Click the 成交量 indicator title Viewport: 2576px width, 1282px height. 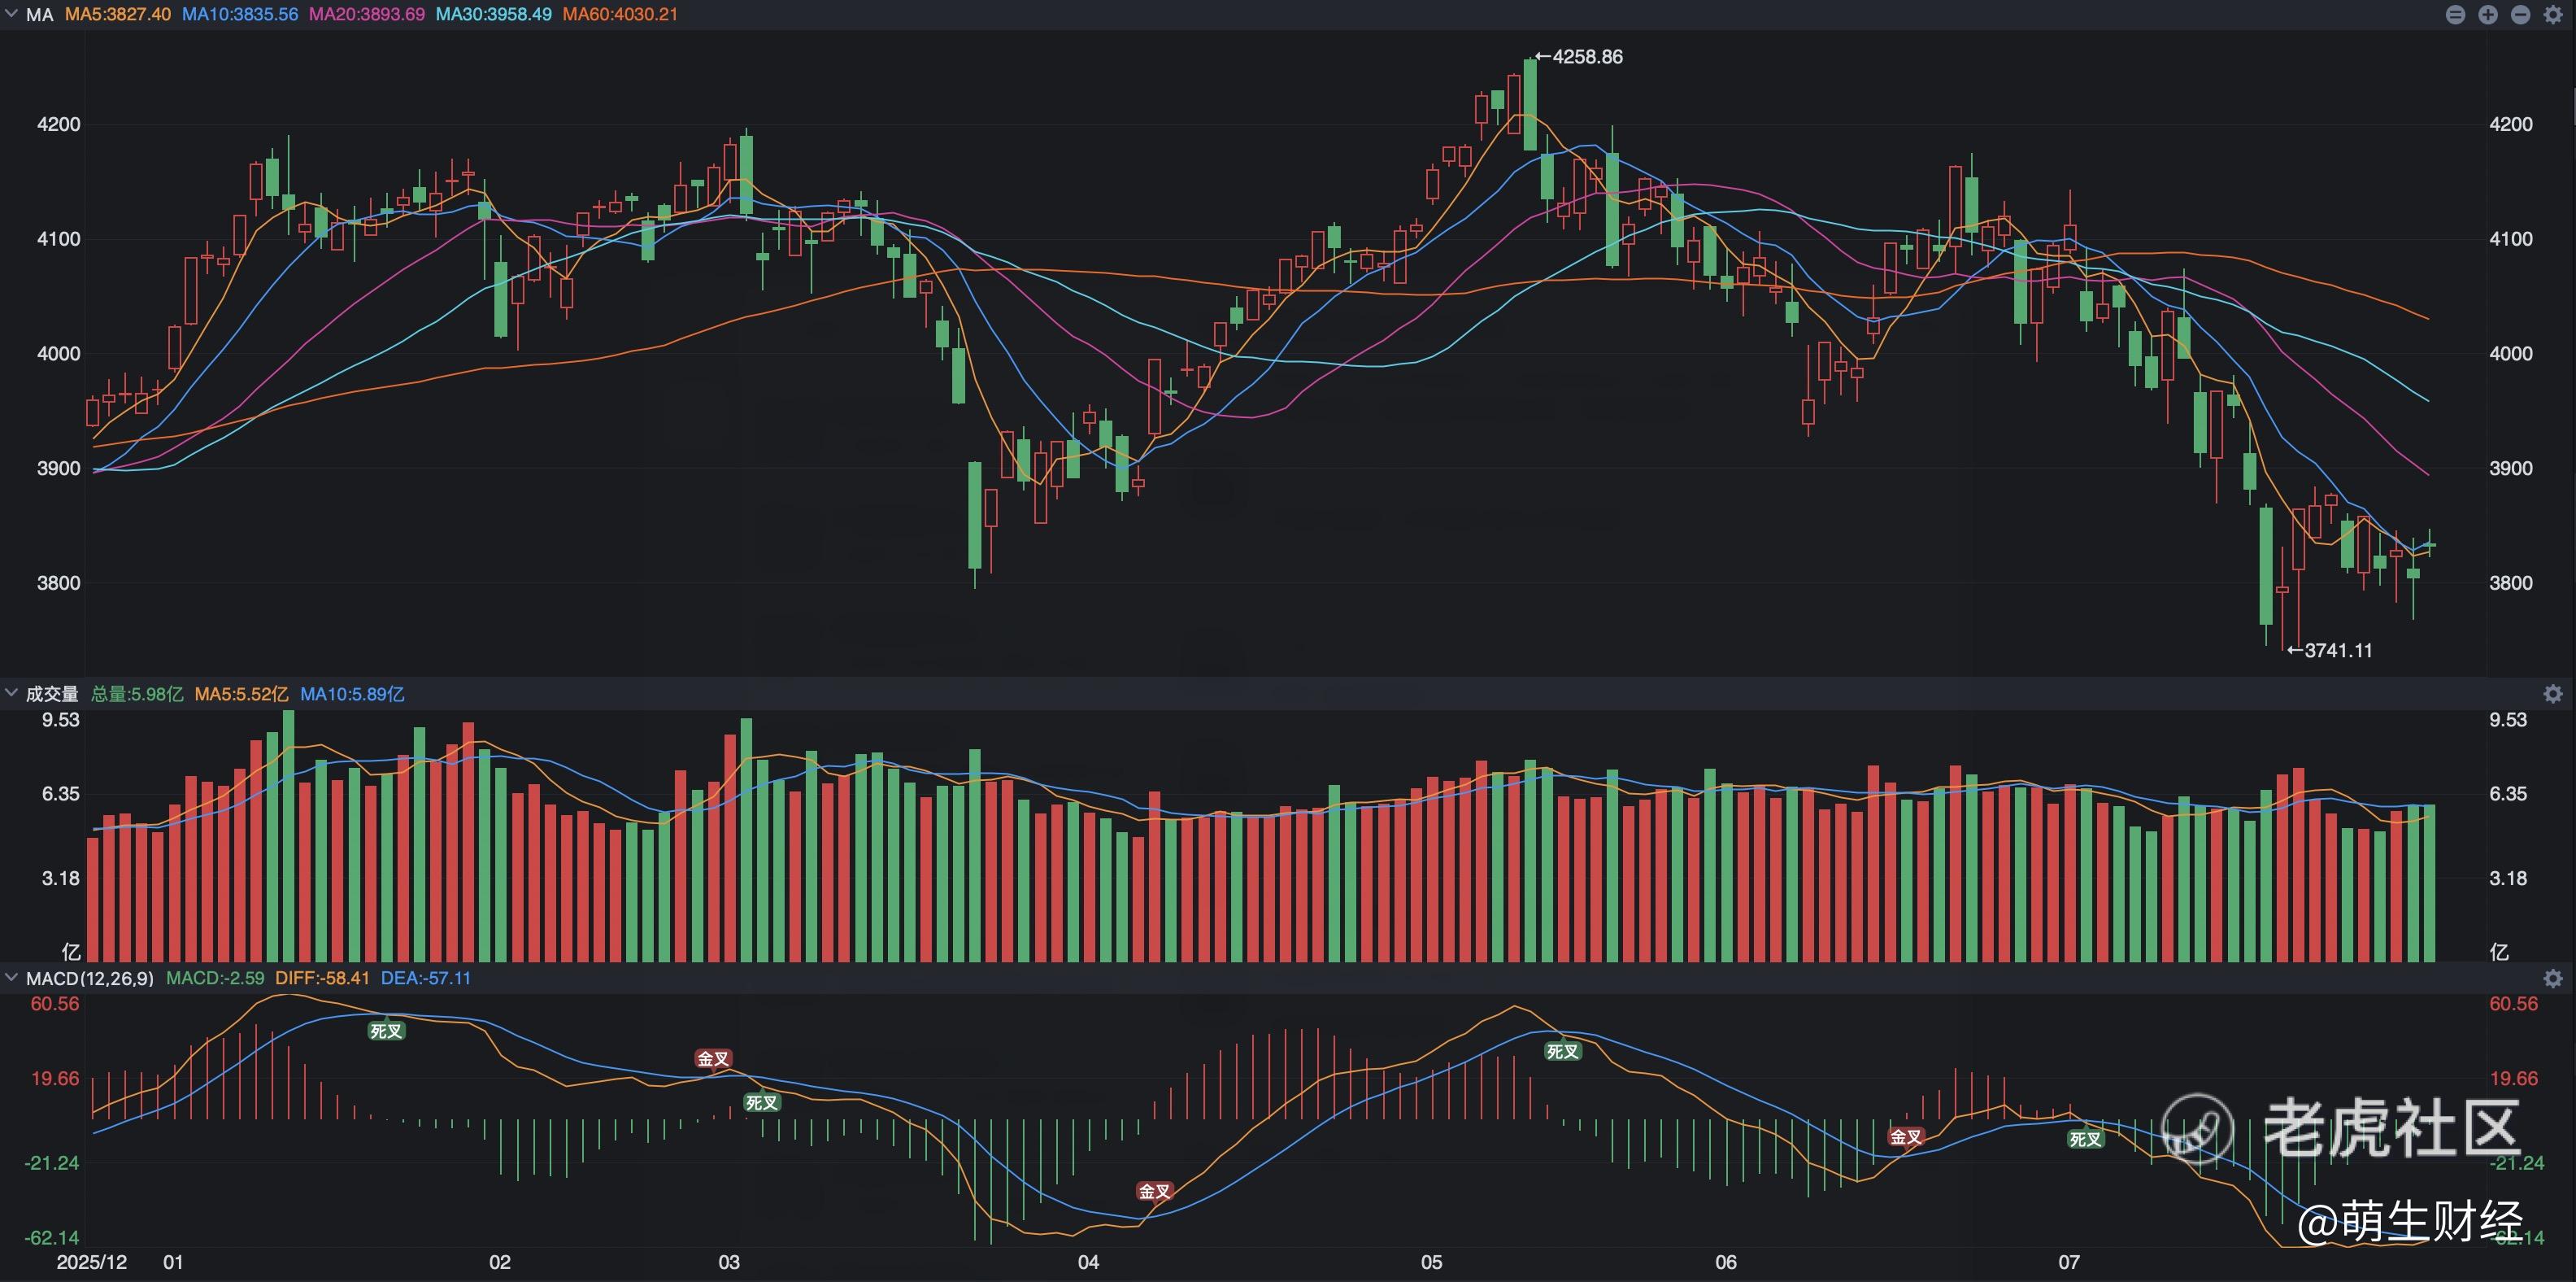tap(52, 694)
